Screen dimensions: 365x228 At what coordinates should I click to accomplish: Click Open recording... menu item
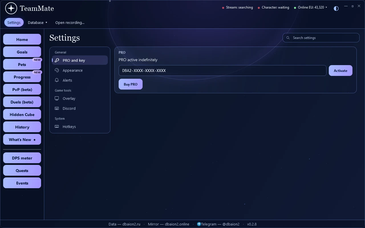[70, 22]
